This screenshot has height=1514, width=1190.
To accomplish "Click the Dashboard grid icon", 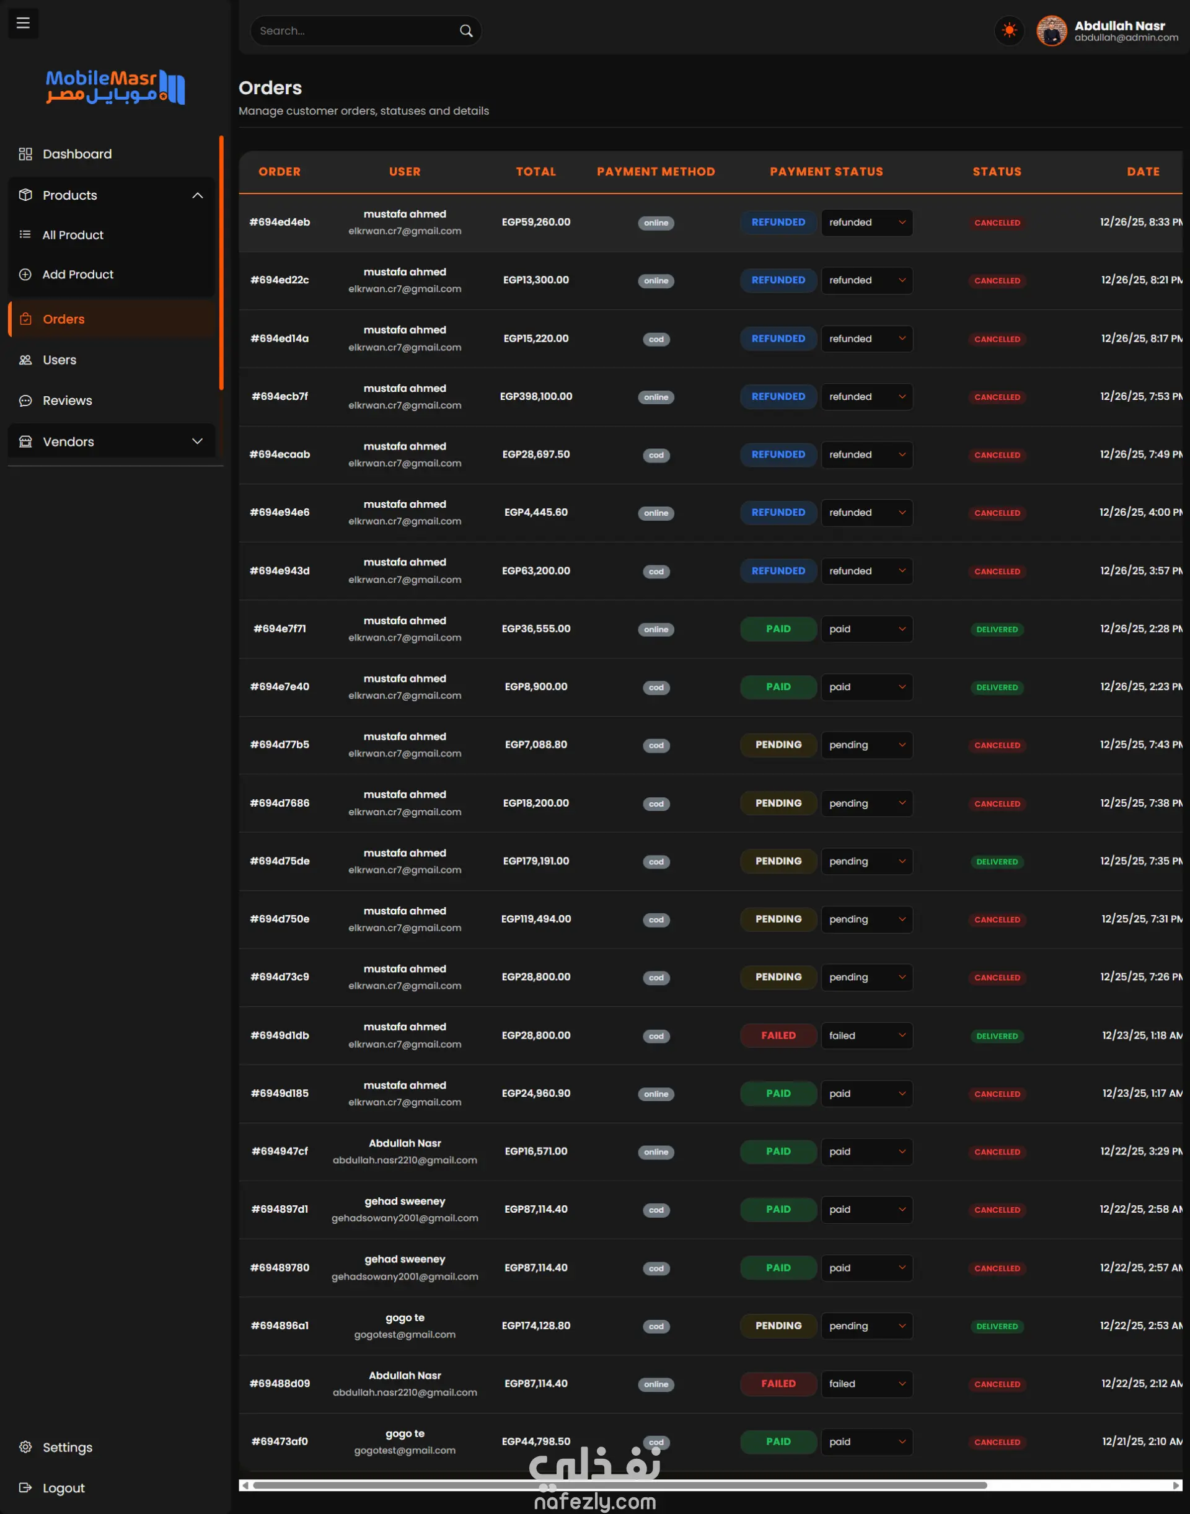I will (x=26, y=154).
